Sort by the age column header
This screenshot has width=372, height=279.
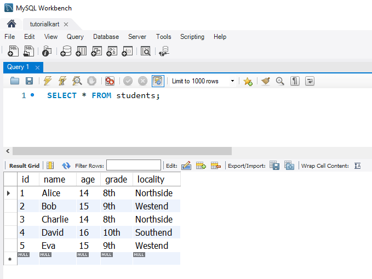[89, 179]
